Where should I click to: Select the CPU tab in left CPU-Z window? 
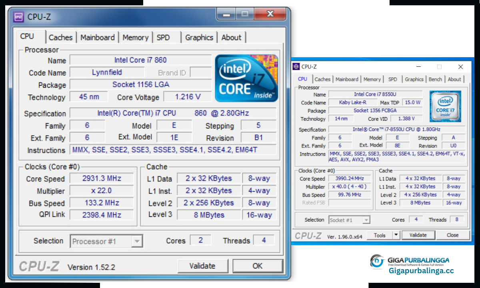(x=27, y=36)
